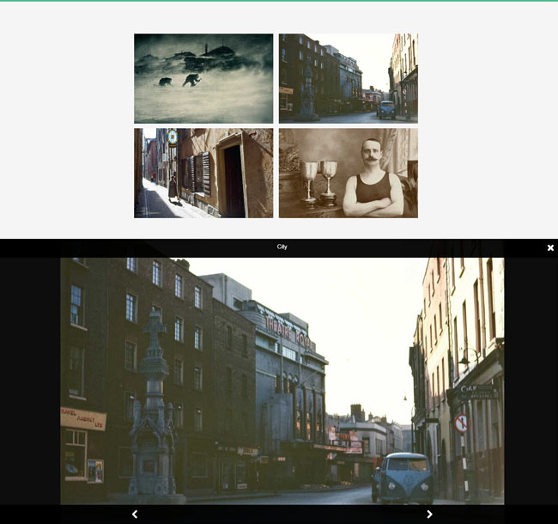Click the no-turn road sign in photo

pyautogui.click(x=461, y=423)
